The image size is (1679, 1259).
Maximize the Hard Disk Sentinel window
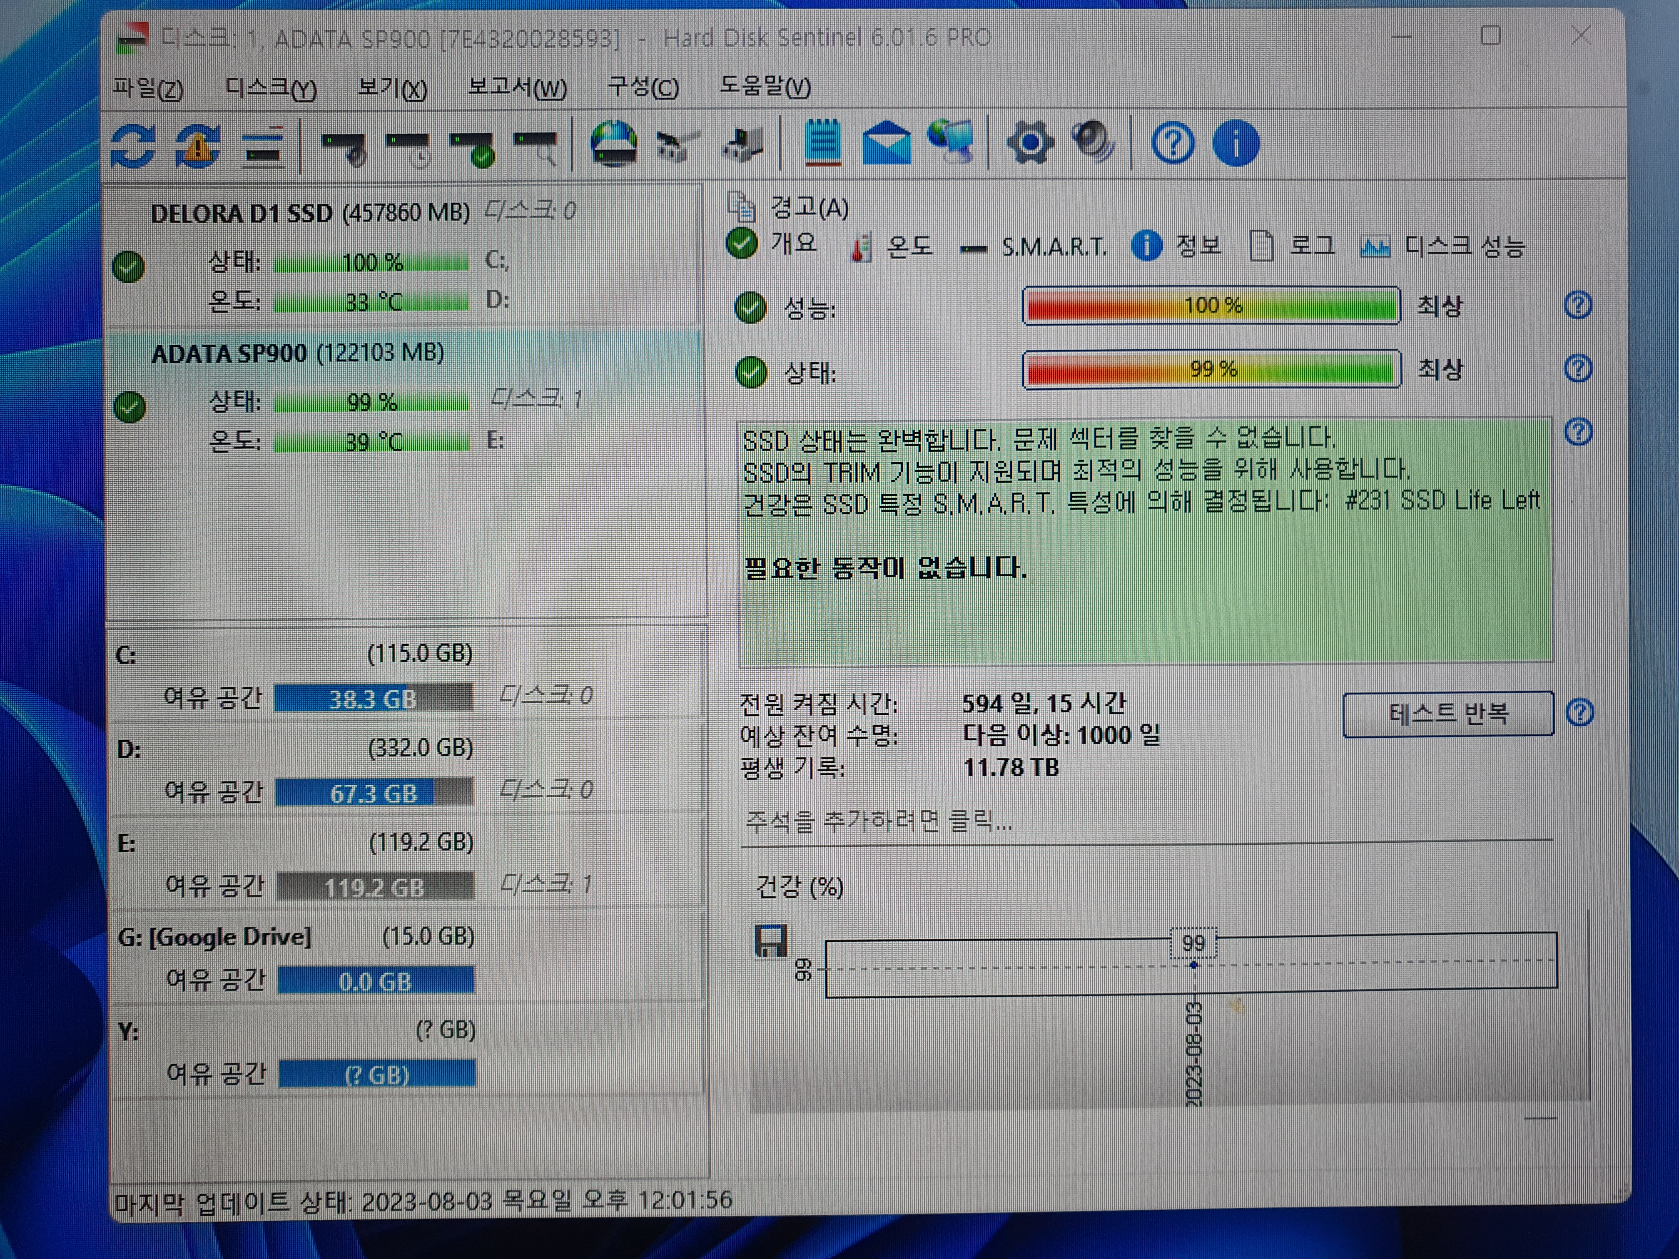pos(1491,36)
